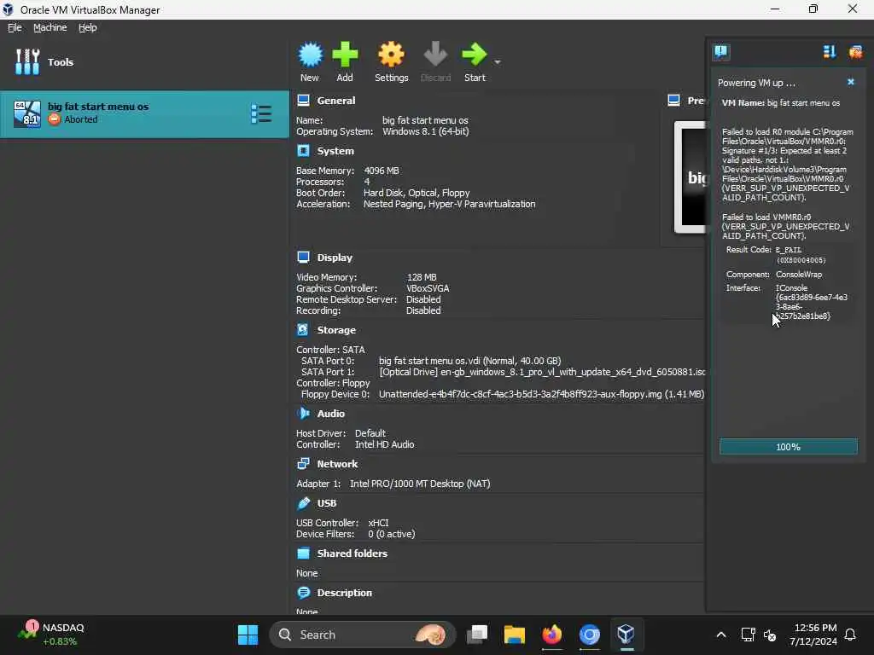The height and width of the screenshot is (655, 874).
Task: Open the USB settings heading link
Action: tap(327, 503)
